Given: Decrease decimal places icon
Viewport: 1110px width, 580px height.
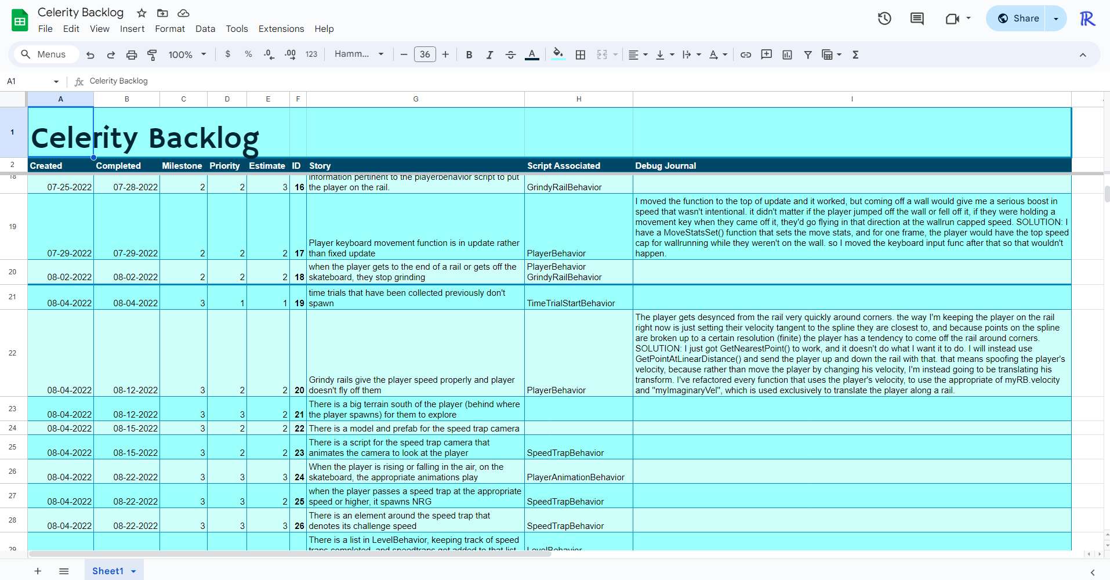Looking at the screenshot, I should (x=269, y=54).
